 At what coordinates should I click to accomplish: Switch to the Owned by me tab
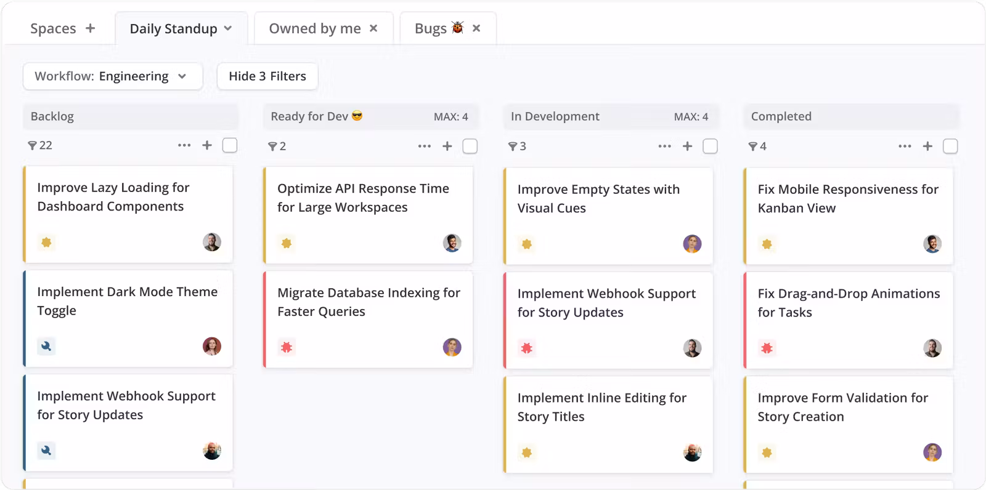314,28
